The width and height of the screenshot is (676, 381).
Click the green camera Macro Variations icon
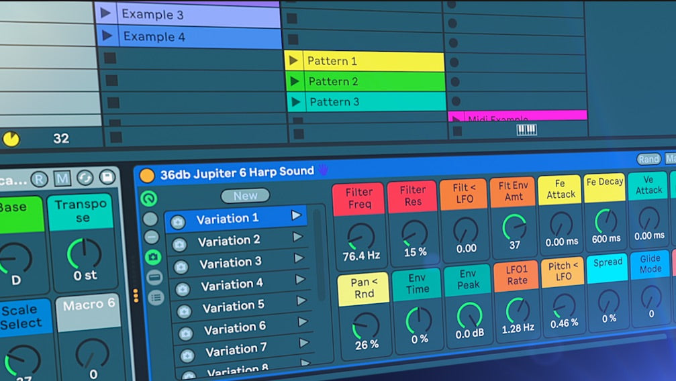(x=153, y=257)
